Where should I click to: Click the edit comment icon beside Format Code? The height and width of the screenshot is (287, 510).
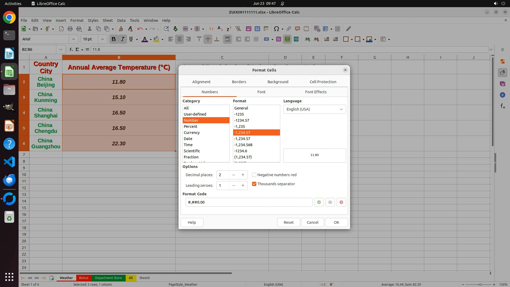point(330,202)
